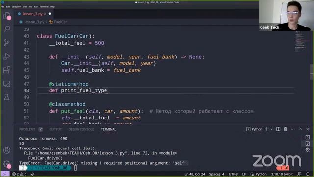
Task: Switch to the Output panel tab
Action: coord(55,129)
